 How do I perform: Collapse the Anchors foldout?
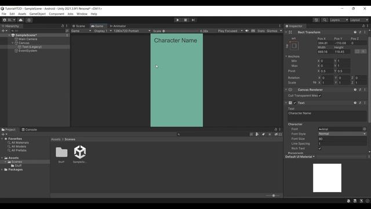pyautogui.click(x=286, y=56)
